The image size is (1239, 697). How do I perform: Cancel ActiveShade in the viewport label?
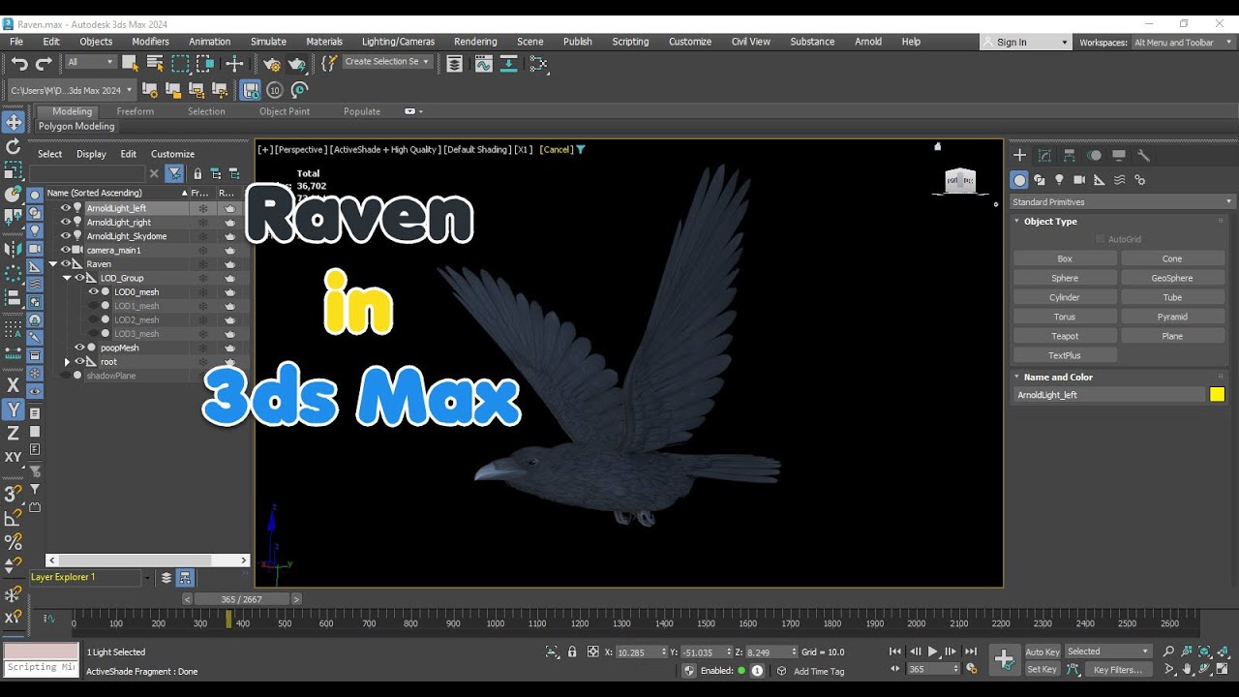point(557,150)
